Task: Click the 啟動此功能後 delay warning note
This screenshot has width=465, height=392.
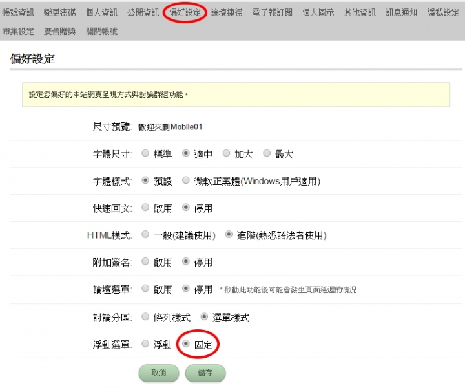Action: pyautogui.click(x=288, y=290)
